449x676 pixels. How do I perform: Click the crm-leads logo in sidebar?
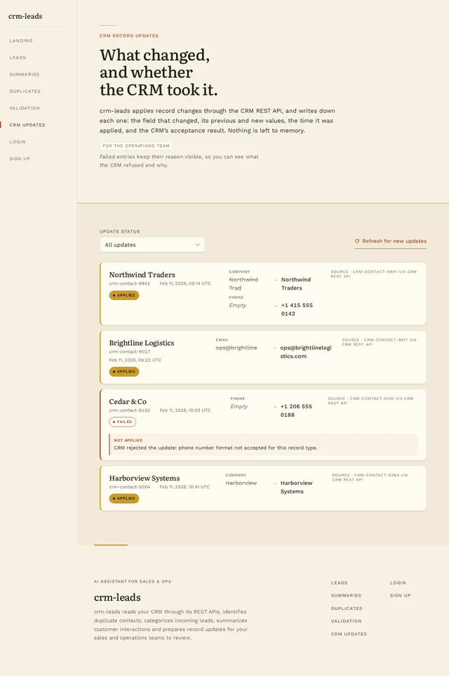tap(25, 16)
